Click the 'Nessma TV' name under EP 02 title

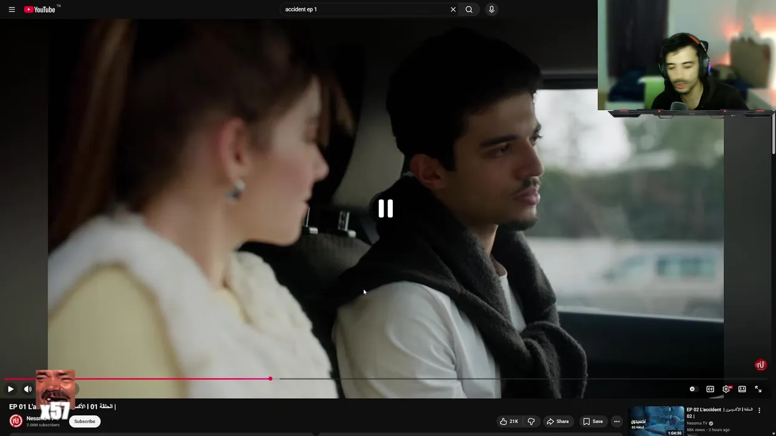[x=697, y=423]
